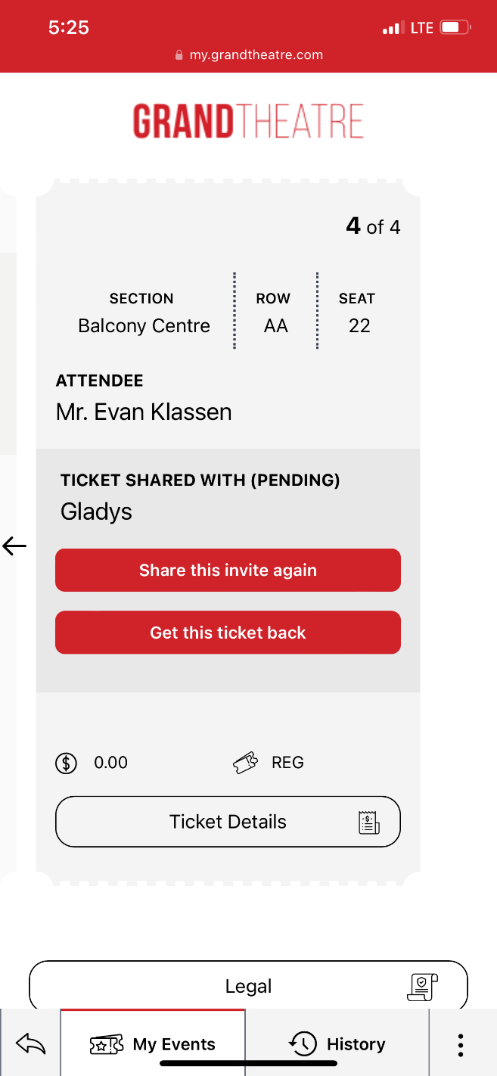The width and height of the screenshot is (497, 1076).
Task: Tap the dollar price icon
Action: (x=67, y=763)
